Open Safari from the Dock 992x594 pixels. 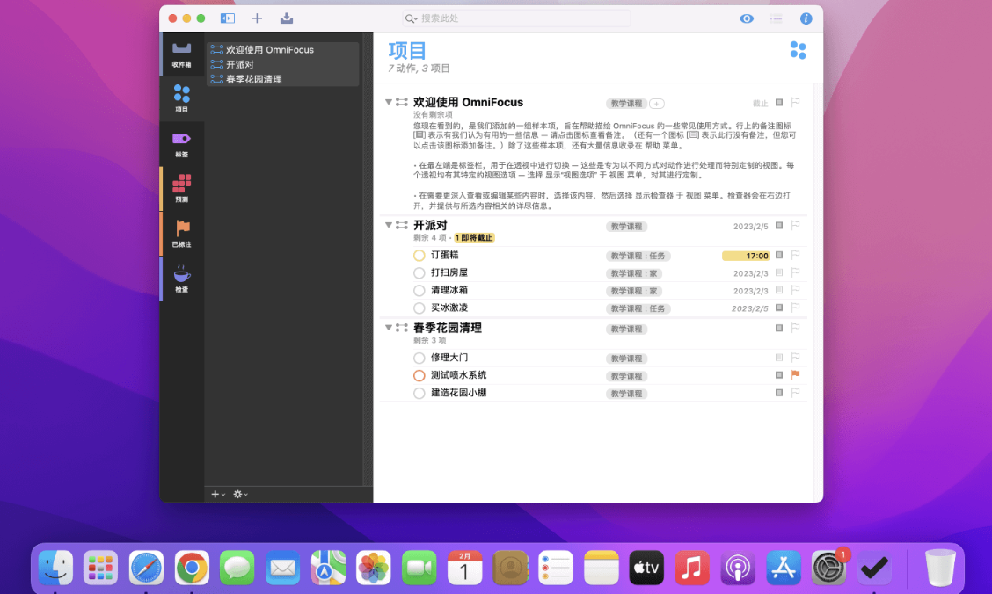point(146,568)
